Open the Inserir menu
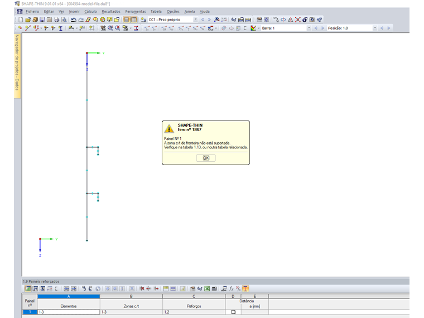 click(74, 11)
